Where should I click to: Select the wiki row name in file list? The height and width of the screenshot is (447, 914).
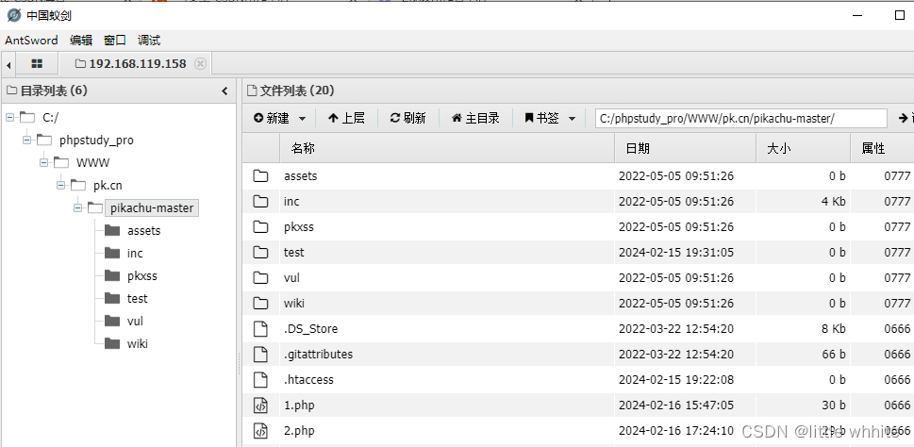(293, 304)
